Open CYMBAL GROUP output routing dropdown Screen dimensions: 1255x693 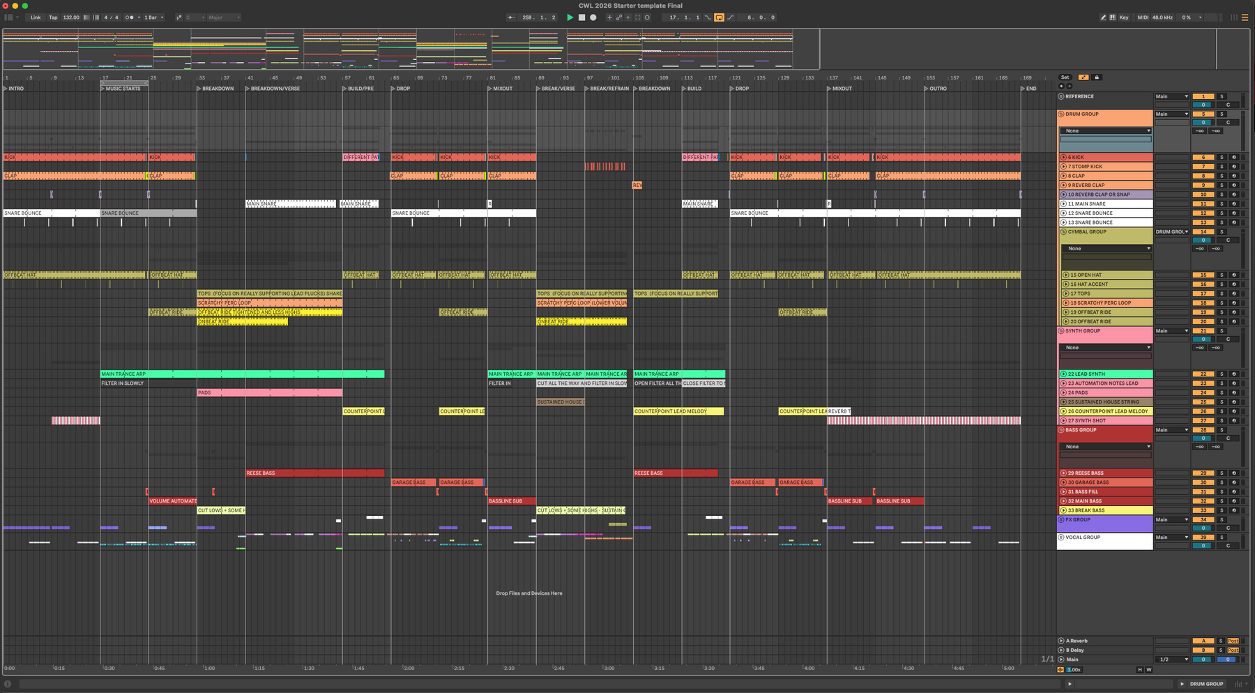point(1171,232)
